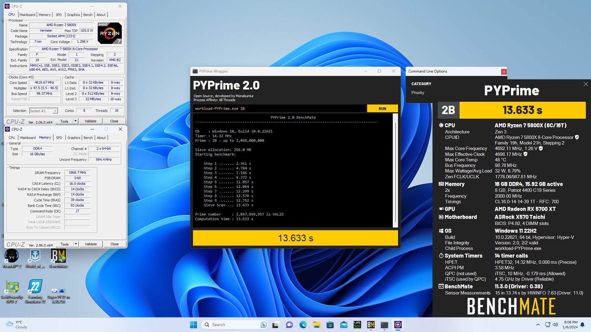Open TechPowerUp GPU-Z desktop shortcut

tap(12, 291)
